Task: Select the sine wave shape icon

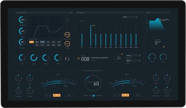Action: pos(67,19)
